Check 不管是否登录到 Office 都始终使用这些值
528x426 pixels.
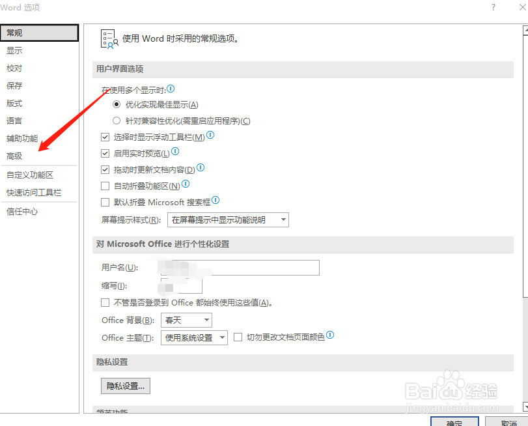105,303
